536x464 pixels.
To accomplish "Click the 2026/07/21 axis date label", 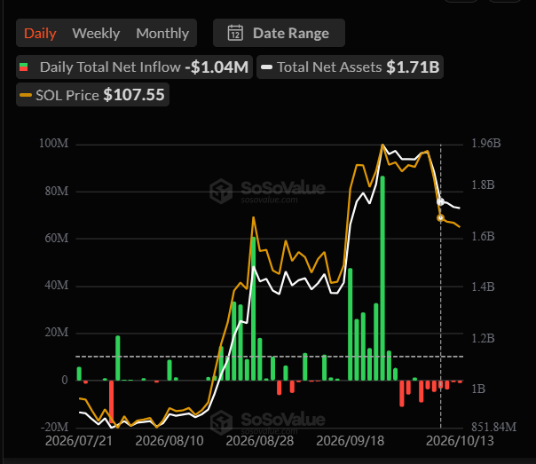I will pos(79,441).
